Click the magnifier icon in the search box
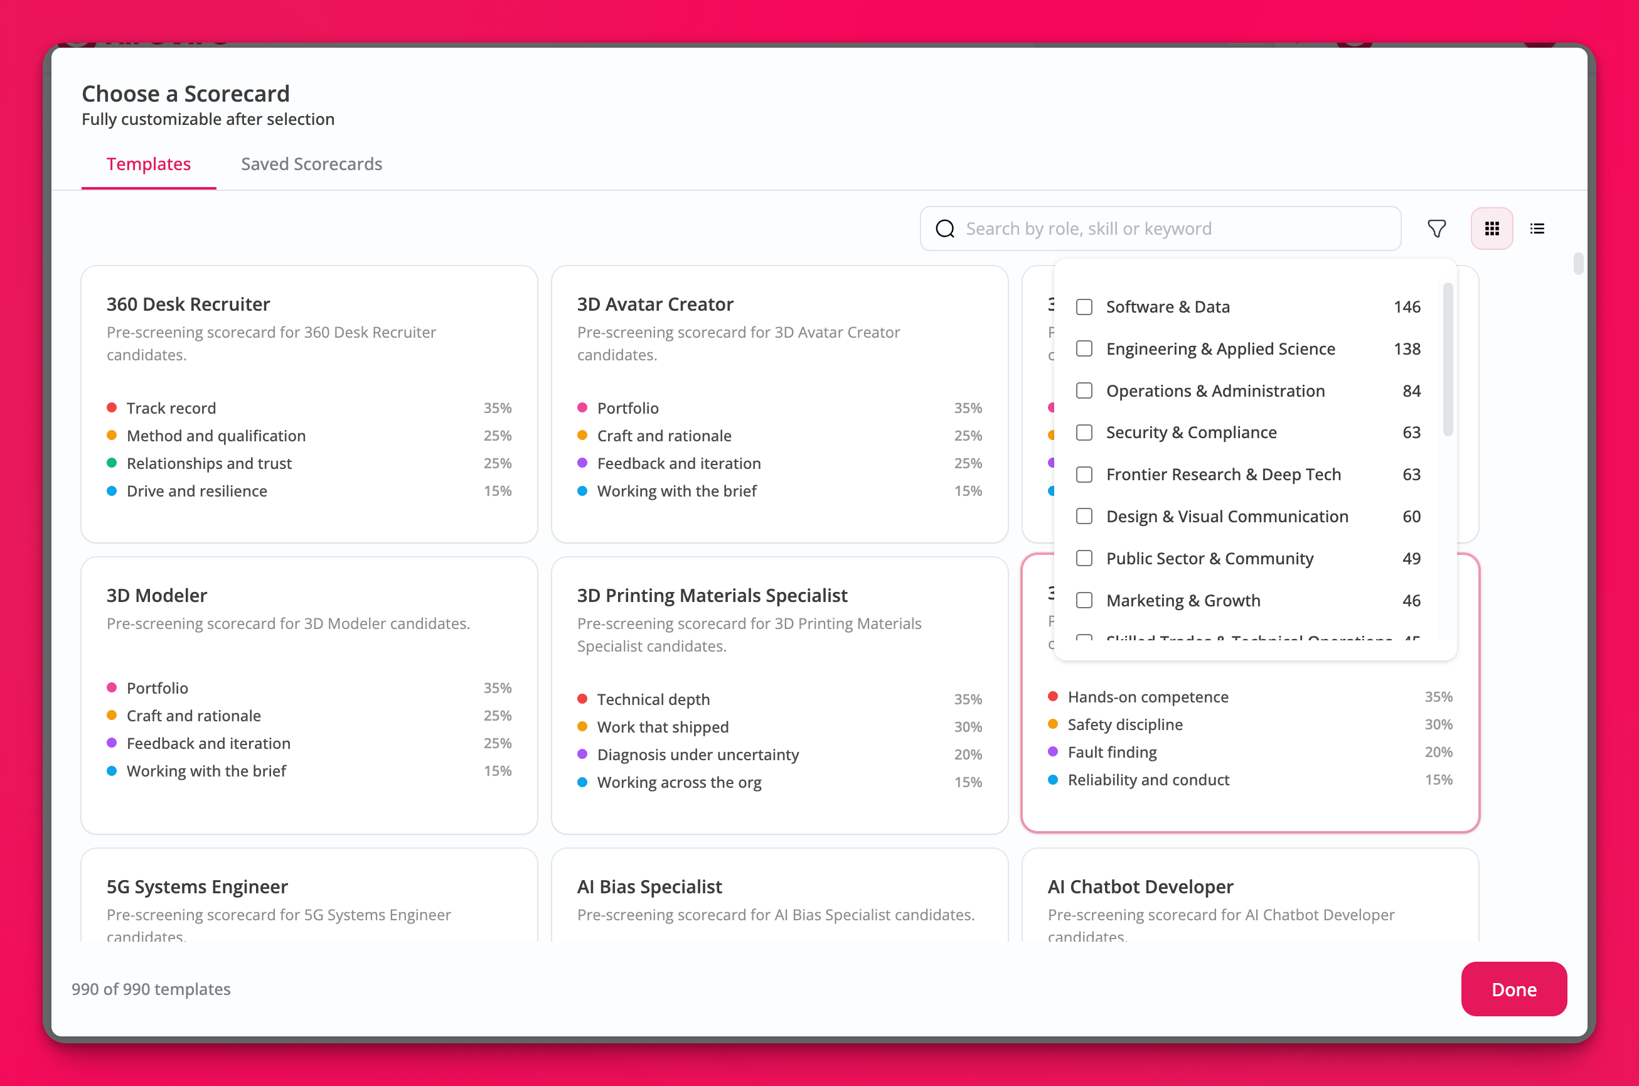1639x1086 pixels. (945, 228)
